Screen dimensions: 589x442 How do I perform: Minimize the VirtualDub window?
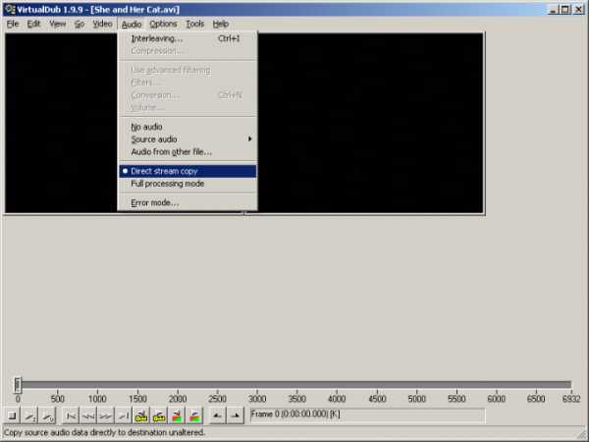553,10
